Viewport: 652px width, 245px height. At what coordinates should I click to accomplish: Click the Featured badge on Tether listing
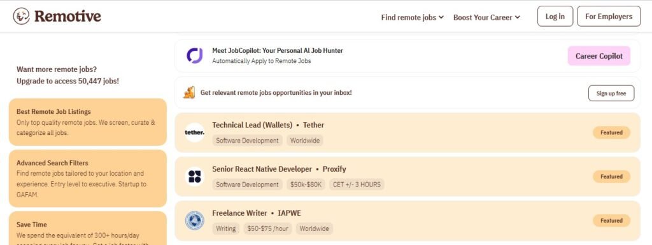[611, 132]
